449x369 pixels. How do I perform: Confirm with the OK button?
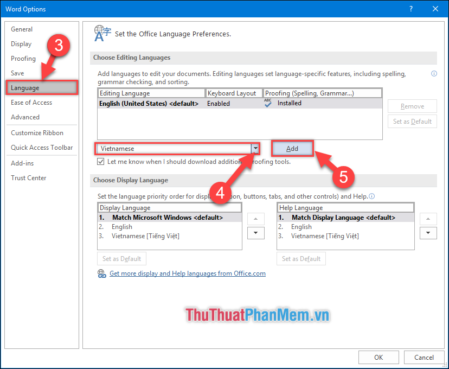[379, 357]
